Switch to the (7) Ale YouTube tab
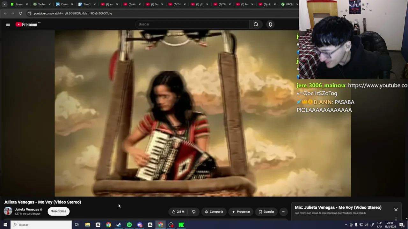 pyautogui.click(x=132, y=4)
